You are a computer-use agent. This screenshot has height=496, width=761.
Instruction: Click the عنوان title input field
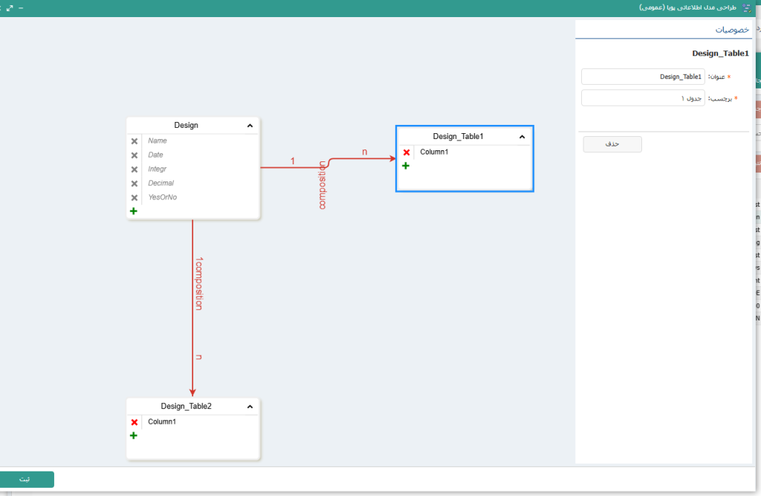643,77
